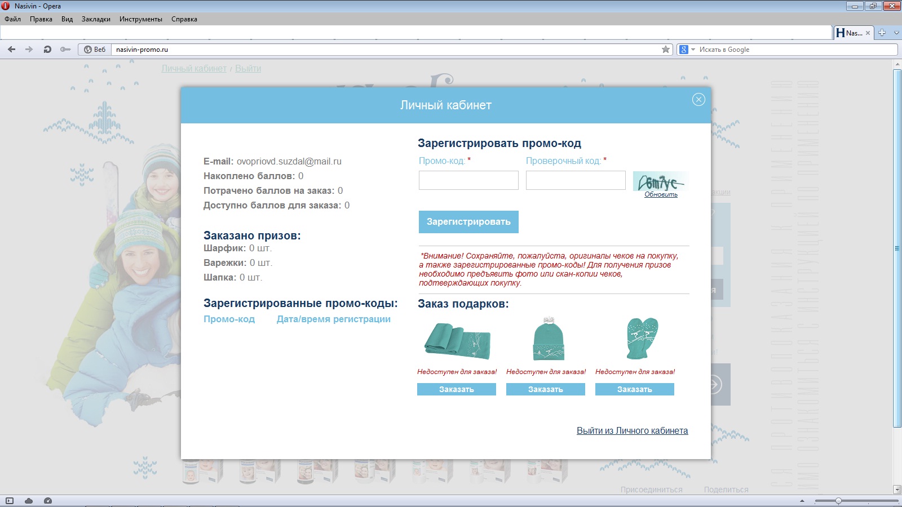Click the Личный кабинет link at page top
The width and height of the screenshot is (902, 507).
(194, 69)
